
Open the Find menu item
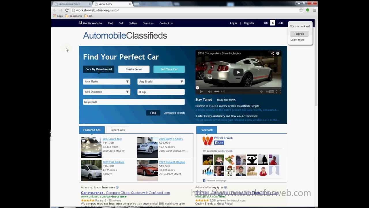click(110, 23)
